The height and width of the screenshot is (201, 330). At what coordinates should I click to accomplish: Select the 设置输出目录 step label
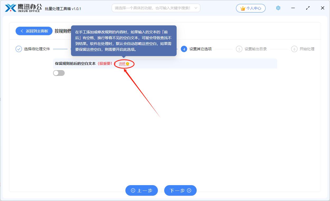pos(256,49)
